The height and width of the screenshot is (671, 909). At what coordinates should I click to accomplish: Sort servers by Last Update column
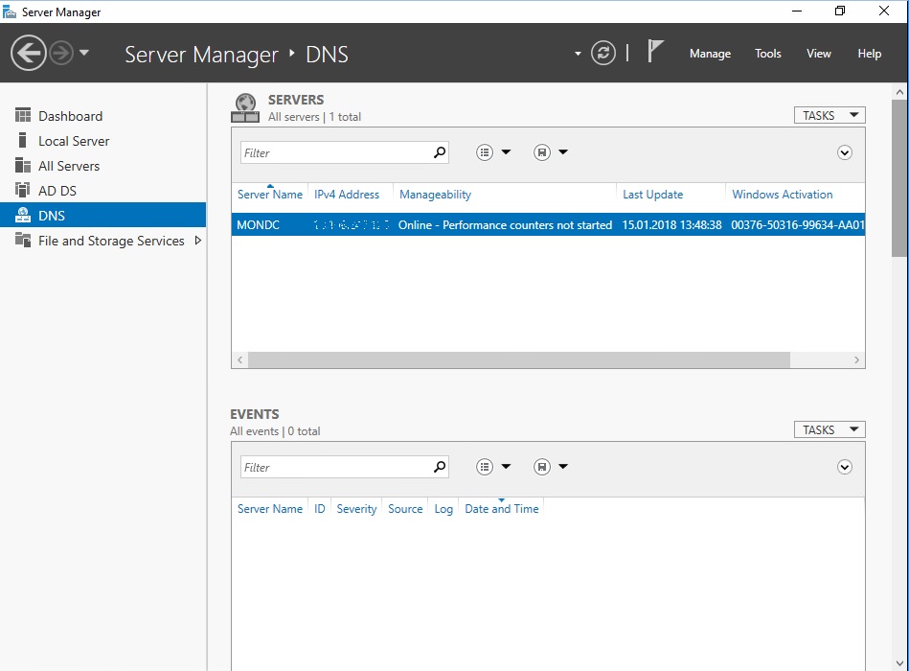pos(652,195)
